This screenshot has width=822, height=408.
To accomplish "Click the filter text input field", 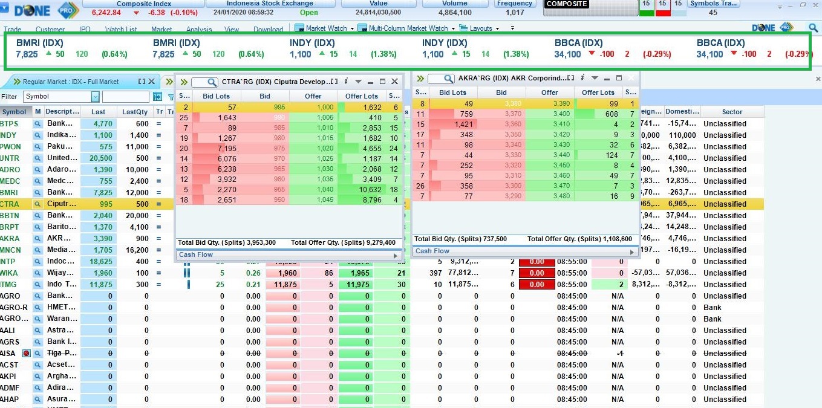I will [x=125, y=97].
